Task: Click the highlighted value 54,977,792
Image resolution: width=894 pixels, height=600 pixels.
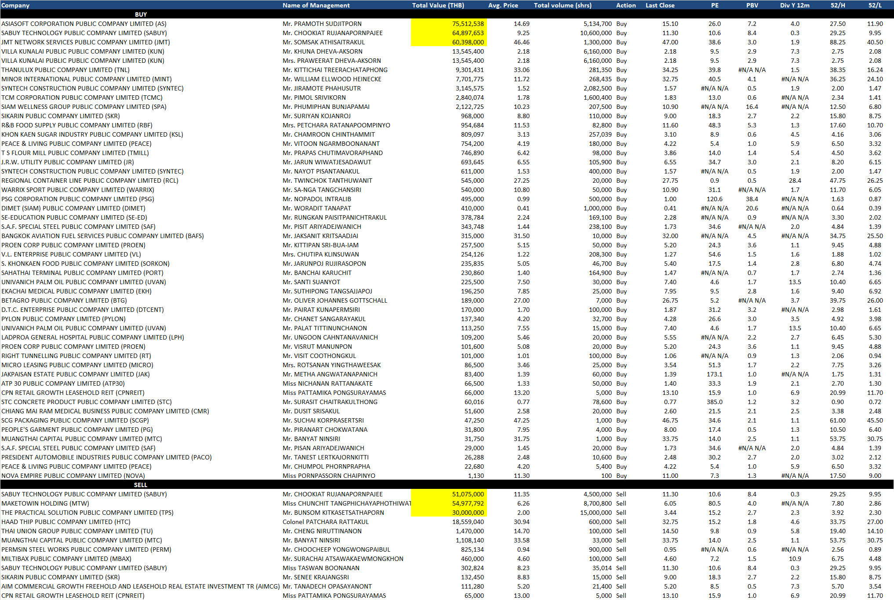Action: click(468, 503)
